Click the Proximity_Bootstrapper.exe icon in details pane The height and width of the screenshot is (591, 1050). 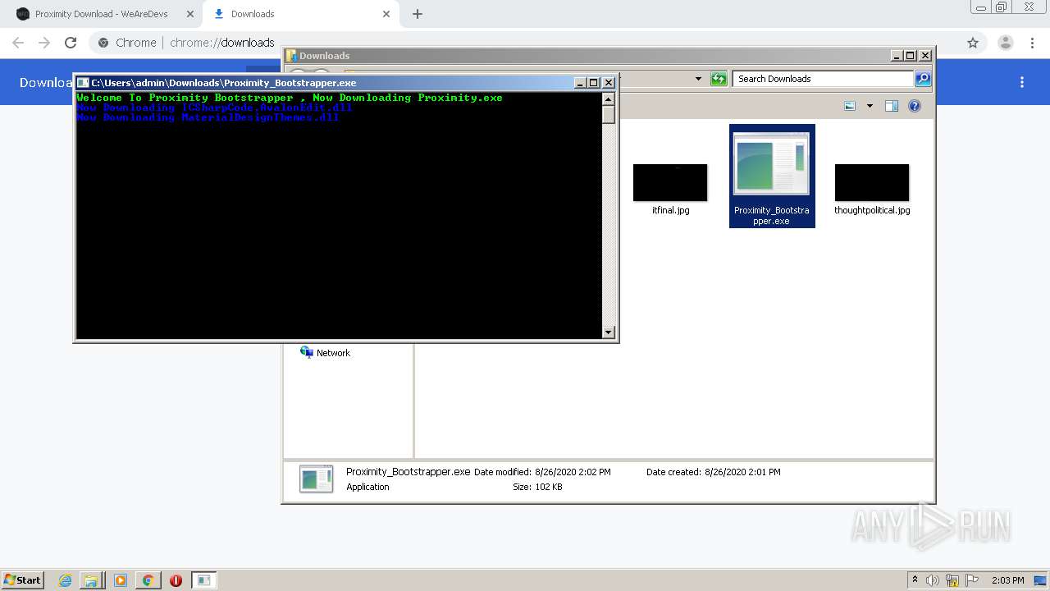pos(317,479)
